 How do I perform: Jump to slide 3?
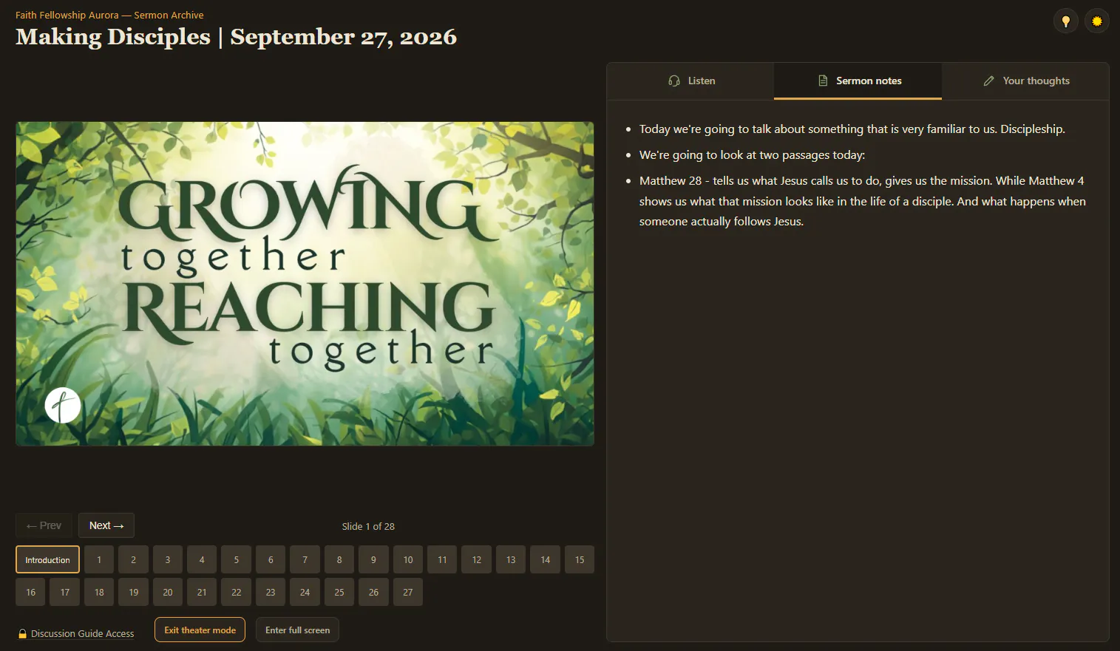168,559
